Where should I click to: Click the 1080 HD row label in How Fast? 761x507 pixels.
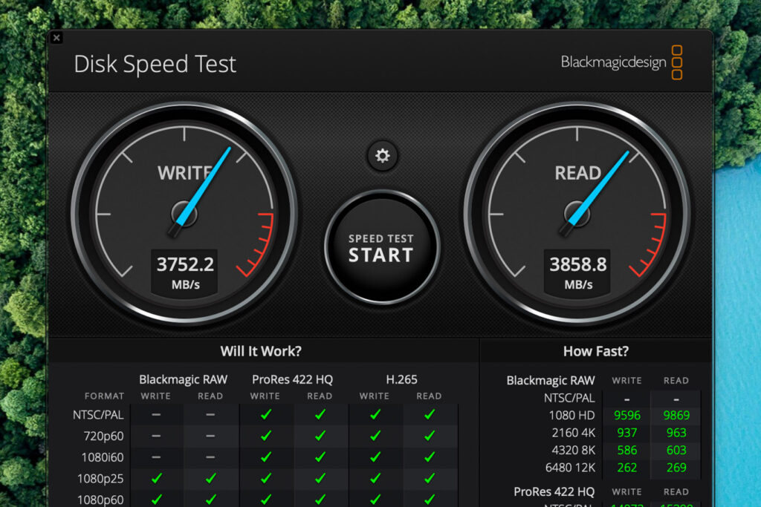571,416
